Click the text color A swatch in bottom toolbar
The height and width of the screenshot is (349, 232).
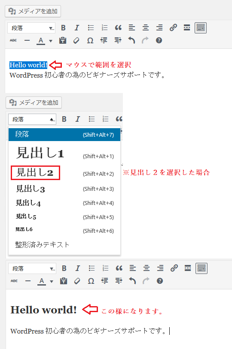42,281
